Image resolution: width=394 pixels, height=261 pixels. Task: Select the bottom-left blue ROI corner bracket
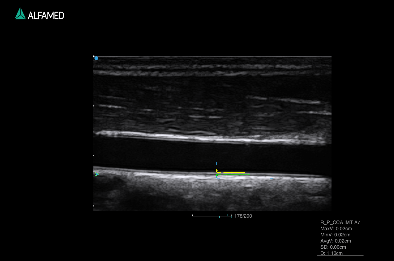(x=218, y=178)
